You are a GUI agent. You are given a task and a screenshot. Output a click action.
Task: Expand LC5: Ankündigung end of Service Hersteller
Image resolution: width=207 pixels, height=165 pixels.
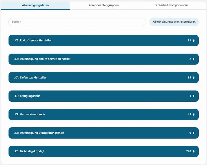(x=42, y=59)
